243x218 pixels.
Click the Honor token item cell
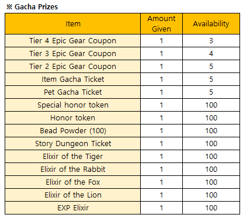(x=73, y=118)
